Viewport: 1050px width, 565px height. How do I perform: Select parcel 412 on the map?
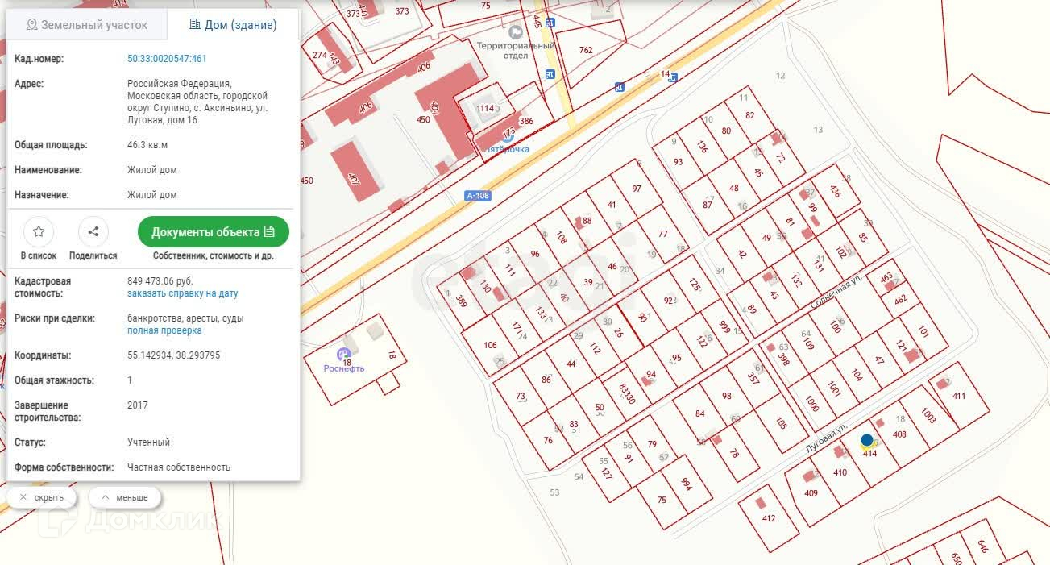(x=769, y=518)
